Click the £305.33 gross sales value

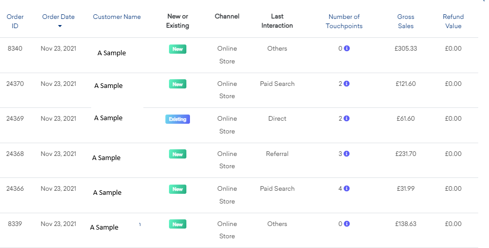(x=407, y=49)
